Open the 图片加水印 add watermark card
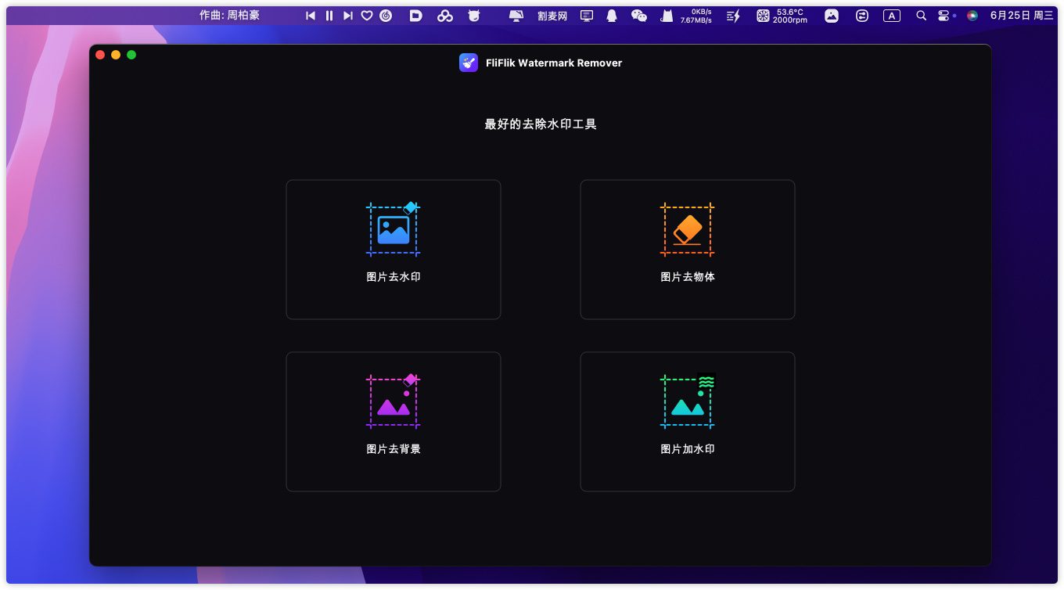1064x590 pixels. point(687,422)
